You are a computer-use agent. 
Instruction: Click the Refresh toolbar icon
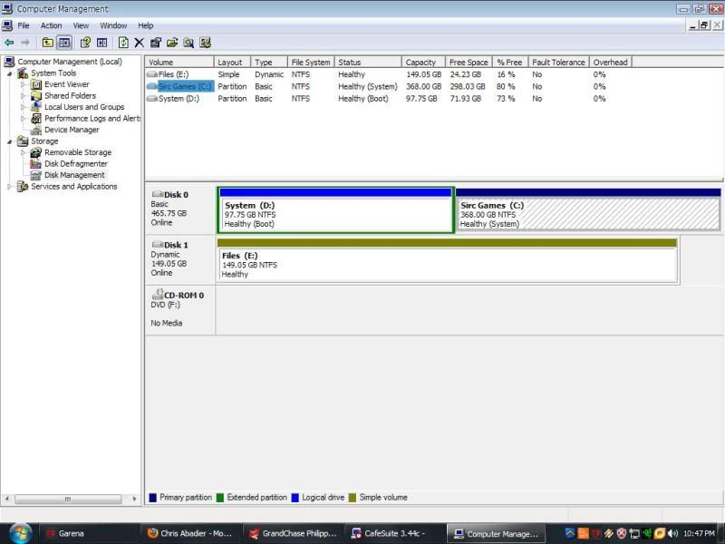tap(122, 42)
